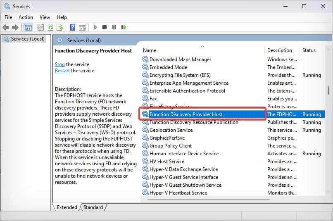Click the Properties toolbar icon
The width and height of the screenshot is (333, 221).
coord(40,27)
